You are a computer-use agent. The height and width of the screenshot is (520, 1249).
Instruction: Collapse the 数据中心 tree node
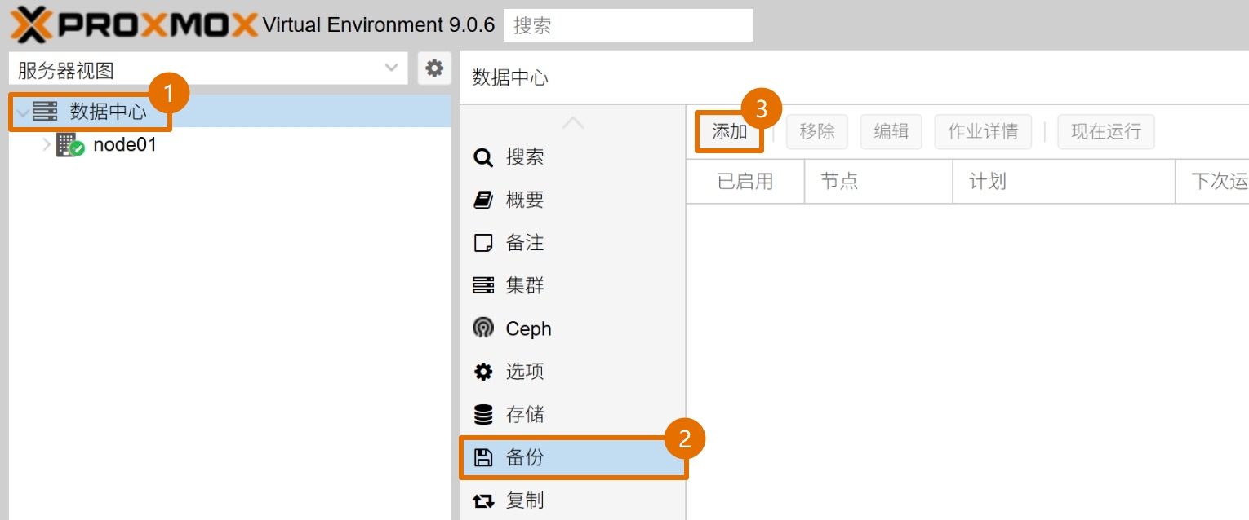pyautogui.click(x=22, y=112)
